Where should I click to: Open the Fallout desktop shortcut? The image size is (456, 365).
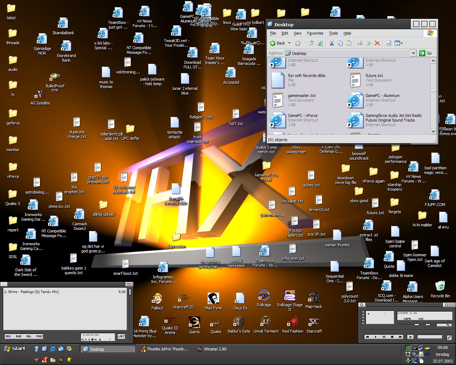157,302
